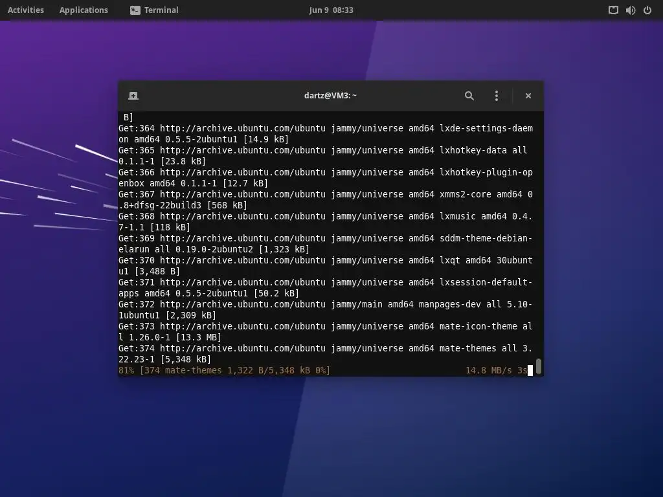Open the clock showing Jun 9 08:33

coord(331,10)
